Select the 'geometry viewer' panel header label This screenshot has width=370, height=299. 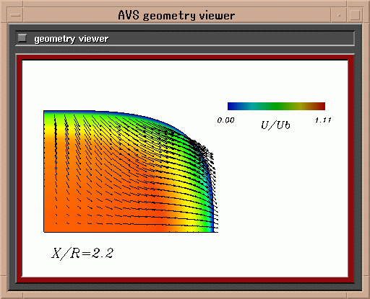point(71,39)
